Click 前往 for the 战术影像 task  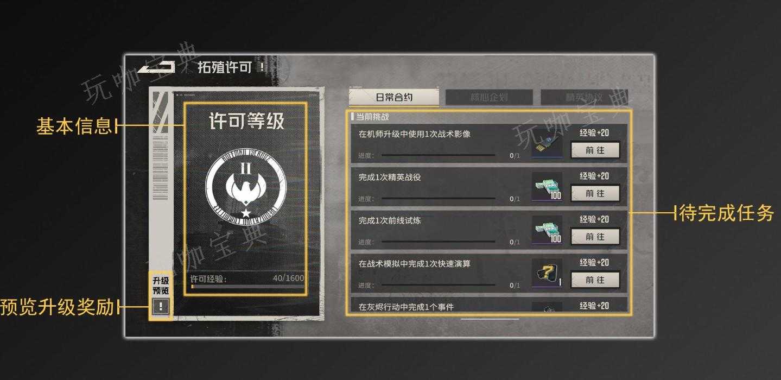595,150
